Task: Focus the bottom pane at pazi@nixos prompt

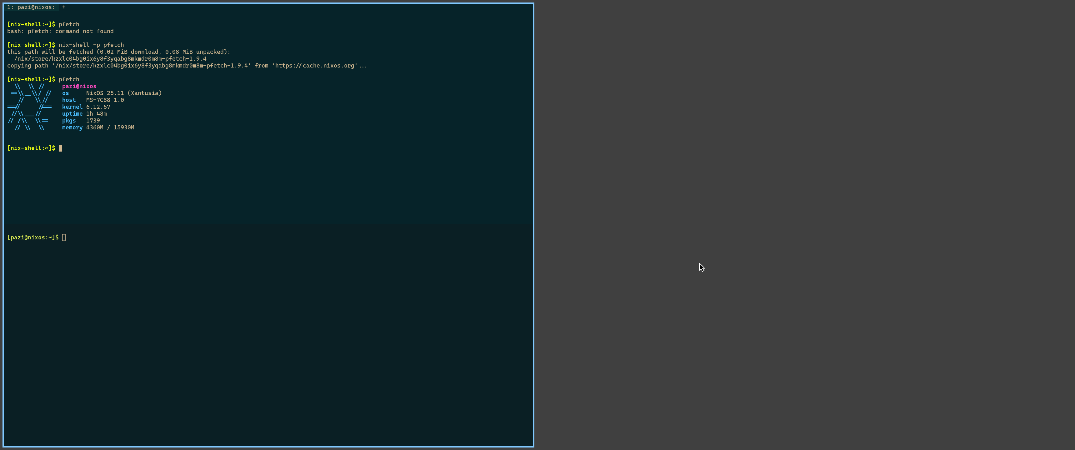Action: [x=32, y=237]
